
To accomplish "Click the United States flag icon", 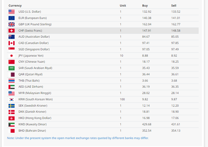I will (12, 12).
